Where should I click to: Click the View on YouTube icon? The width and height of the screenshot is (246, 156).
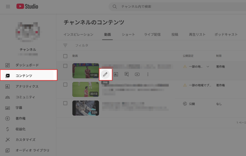(137, 74)
